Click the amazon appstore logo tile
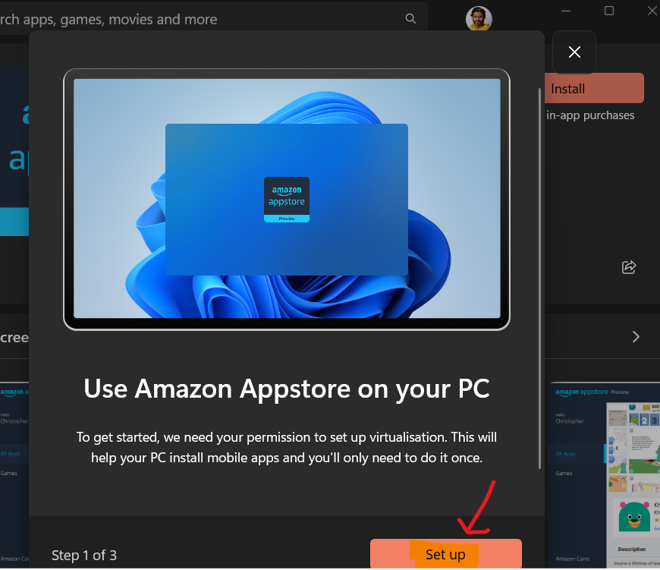 point(287,199)
